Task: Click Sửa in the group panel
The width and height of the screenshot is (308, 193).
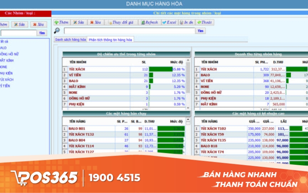Action: click(x=20, y=24)
